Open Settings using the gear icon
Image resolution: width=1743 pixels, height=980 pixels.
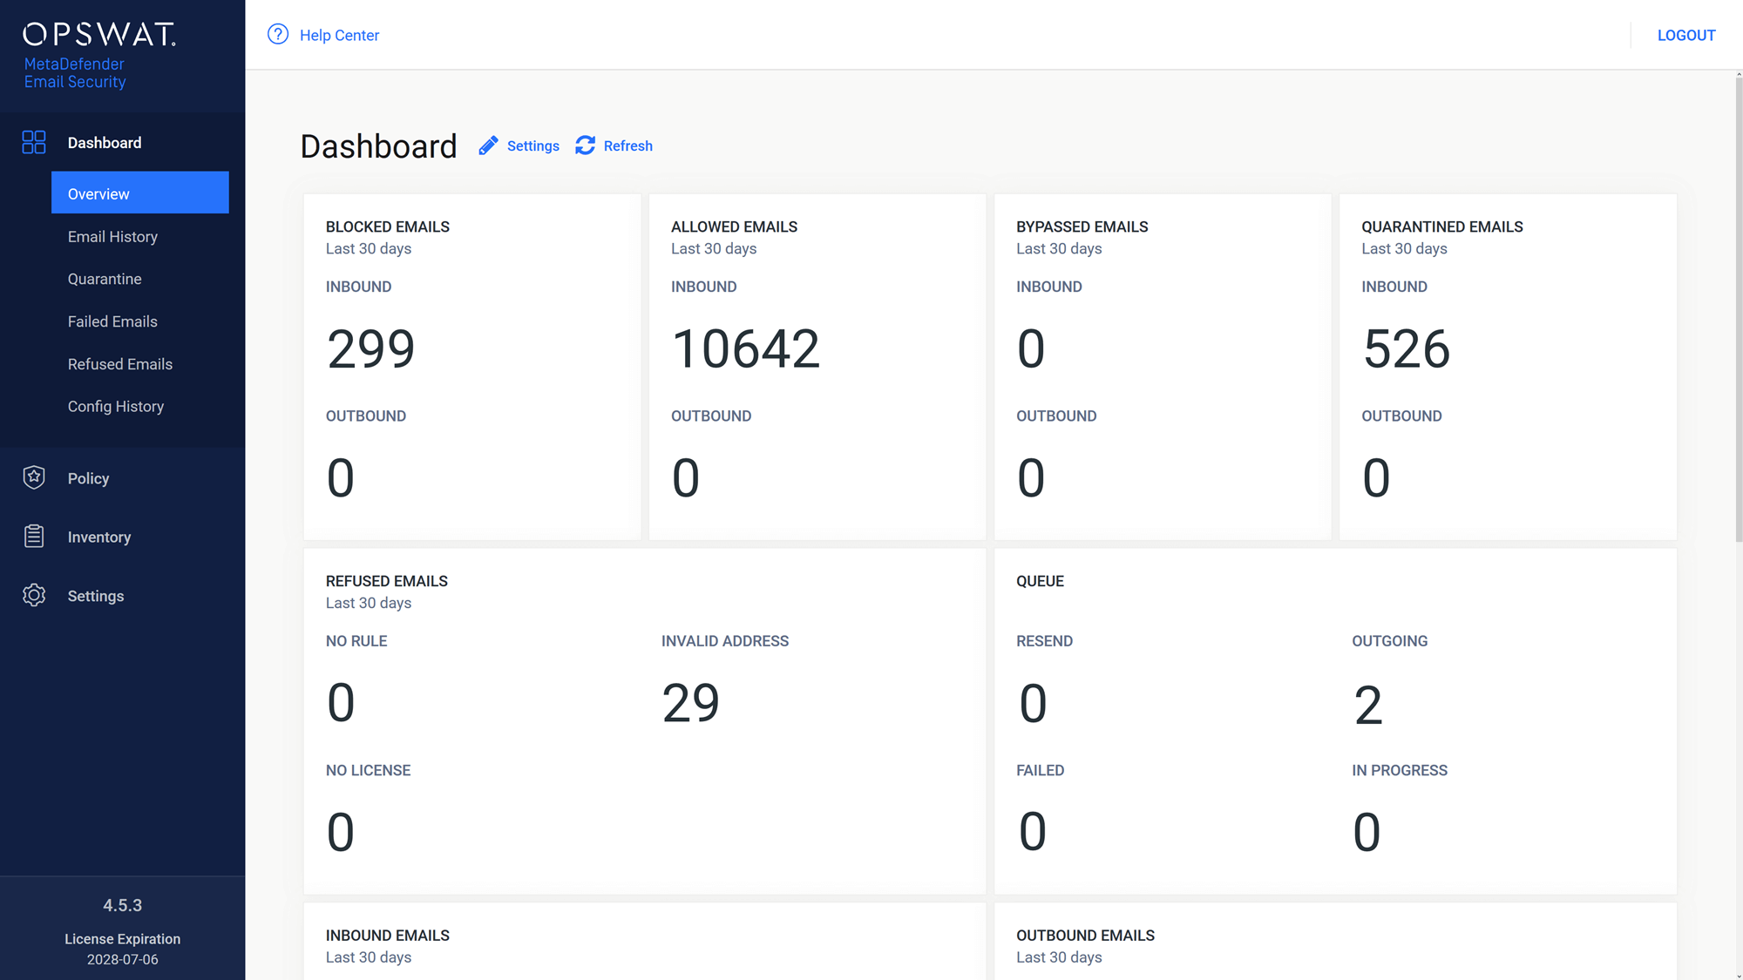tap(34, 596)
